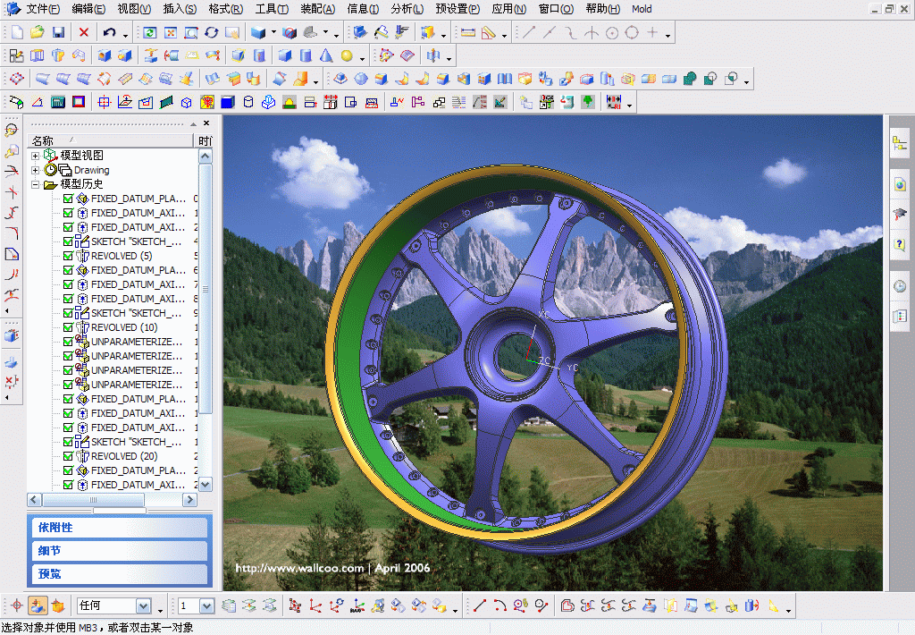Open the question mark help icon on right bar
Screen dimensions: 915x635
(900, 244)
